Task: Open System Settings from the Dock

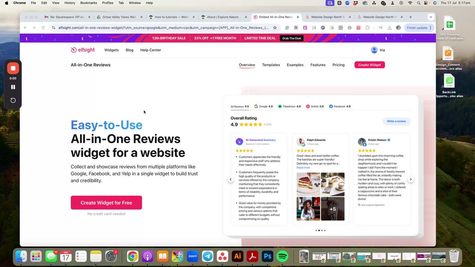Action: (x=111, y=256)
